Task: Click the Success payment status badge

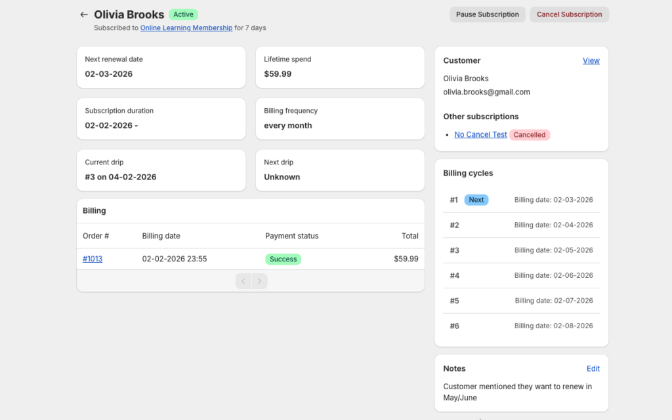Action: pos(283,259)
